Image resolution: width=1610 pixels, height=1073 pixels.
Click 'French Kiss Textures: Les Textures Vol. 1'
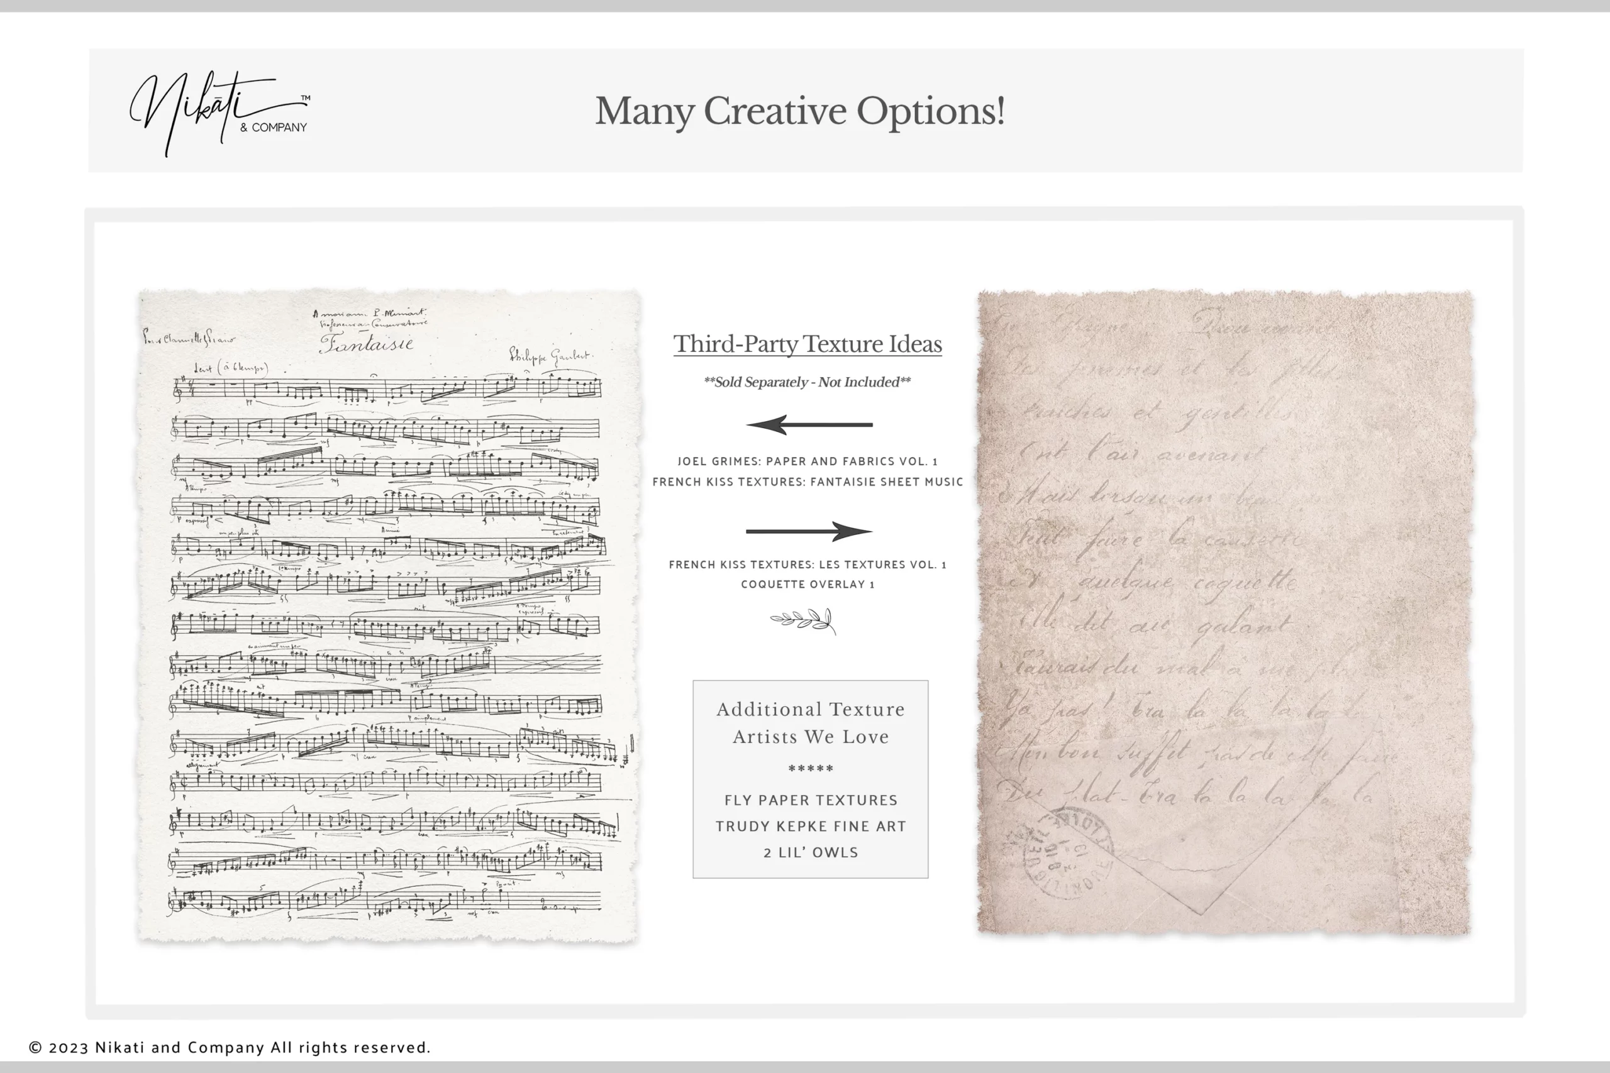(x=808, y=564)
